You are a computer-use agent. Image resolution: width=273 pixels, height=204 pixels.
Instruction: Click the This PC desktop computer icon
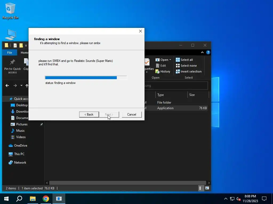click(x=11, y=35)
